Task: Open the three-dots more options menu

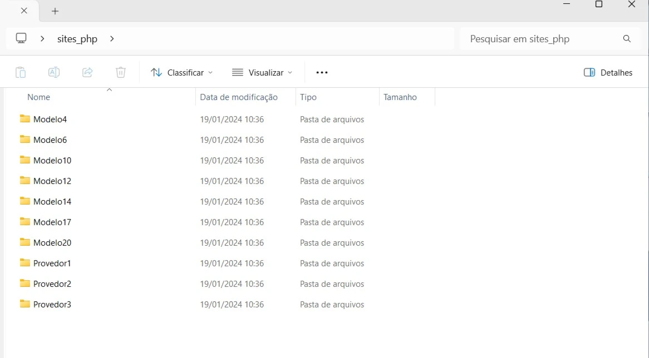Action: 322,72
